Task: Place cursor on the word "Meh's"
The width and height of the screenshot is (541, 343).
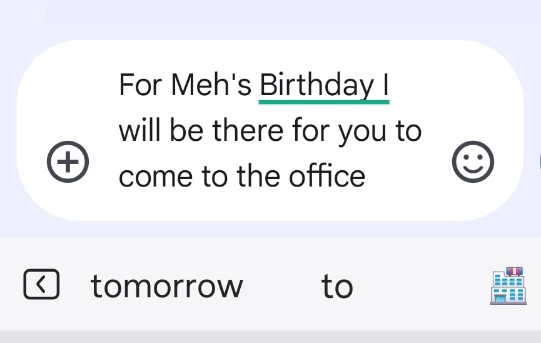Action: (211, 84)
